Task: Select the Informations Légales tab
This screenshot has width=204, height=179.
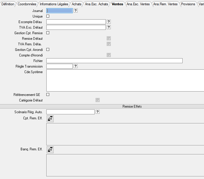Action: 54,4
